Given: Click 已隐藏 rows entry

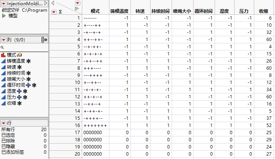Looking at the screenshot, I should [24, 147].
